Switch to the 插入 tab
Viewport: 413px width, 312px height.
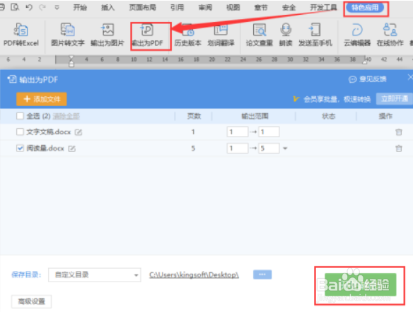pyautogui.click(x=108, y=7)
